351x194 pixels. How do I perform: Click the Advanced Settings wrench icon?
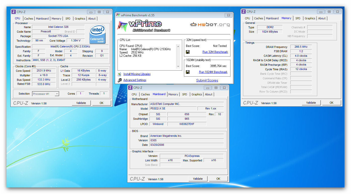(x=119, y=80)
